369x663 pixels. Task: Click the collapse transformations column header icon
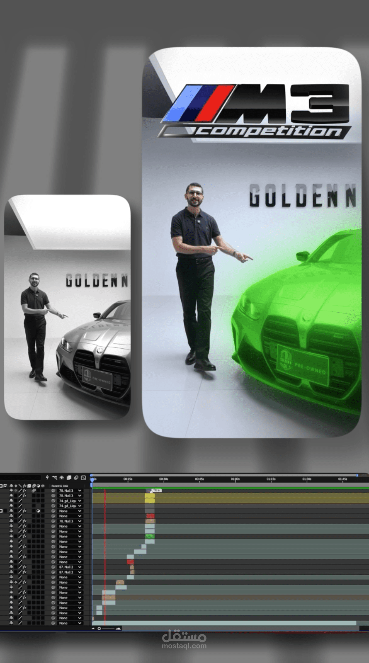pos(16,486)
